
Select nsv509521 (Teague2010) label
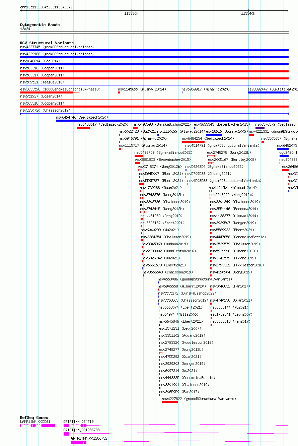[42, 82]
